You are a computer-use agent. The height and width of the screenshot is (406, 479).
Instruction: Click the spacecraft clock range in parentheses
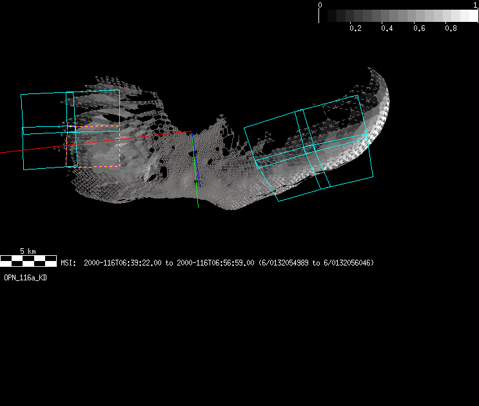point(316,263)
